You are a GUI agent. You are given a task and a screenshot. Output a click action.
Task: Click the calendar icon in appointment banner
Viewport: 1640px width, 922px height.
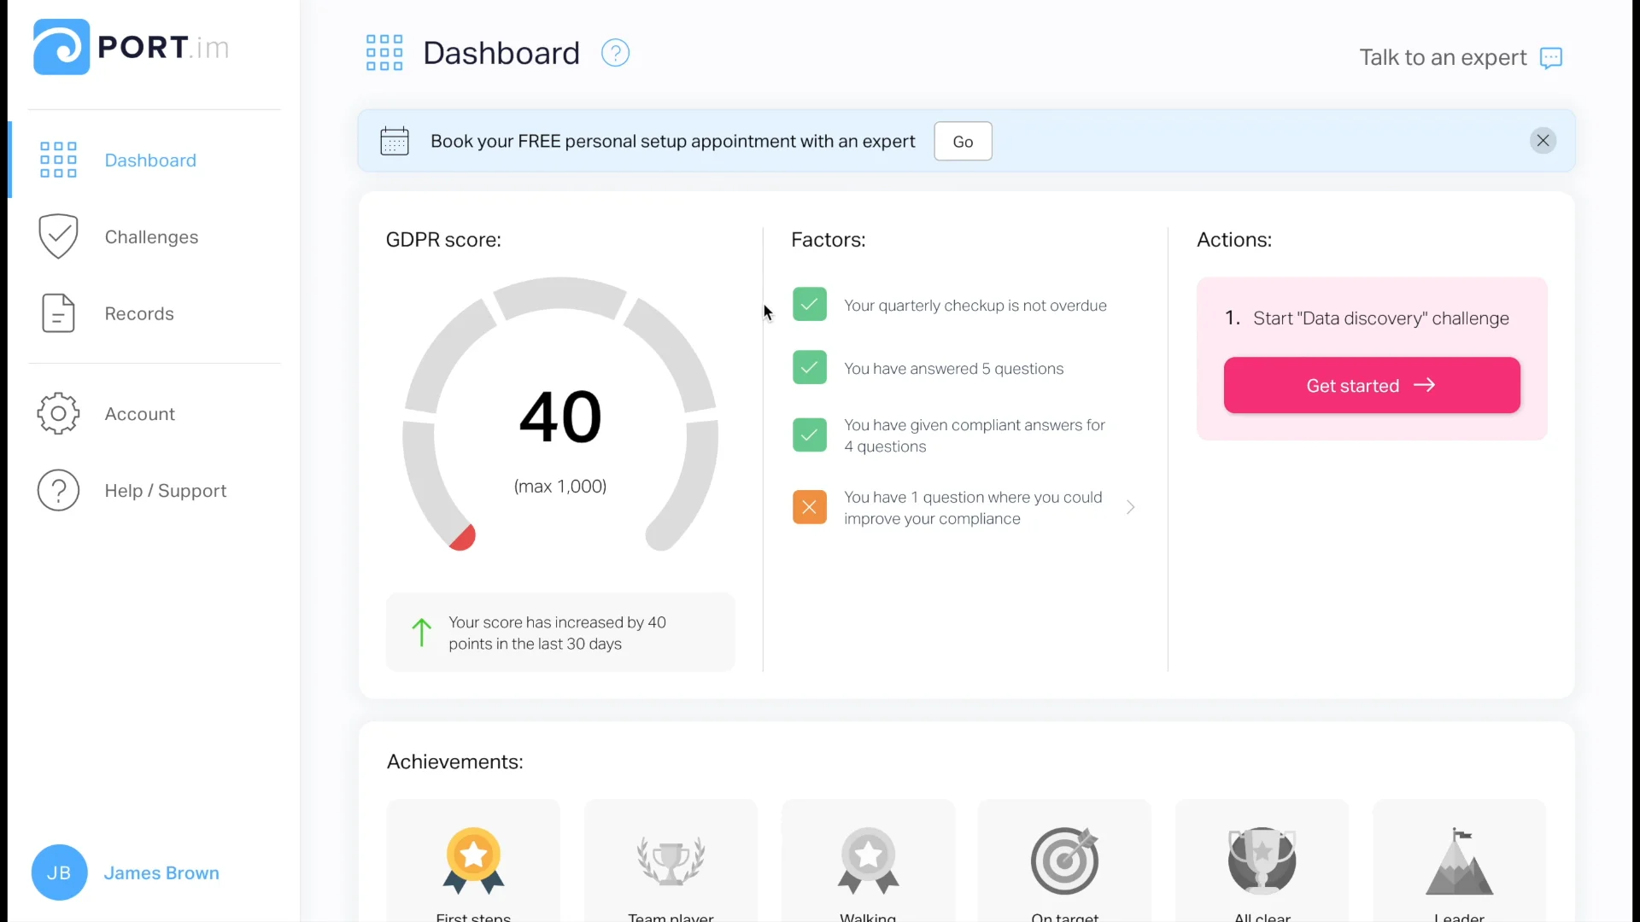(395, 141)
